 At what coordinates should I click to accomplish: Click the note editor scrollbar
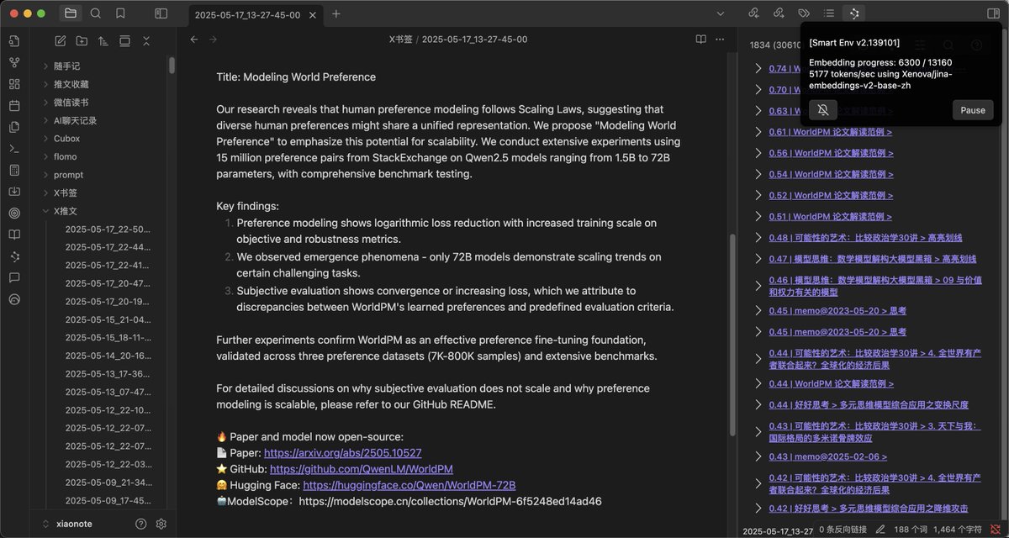click(x=732, y=334)
